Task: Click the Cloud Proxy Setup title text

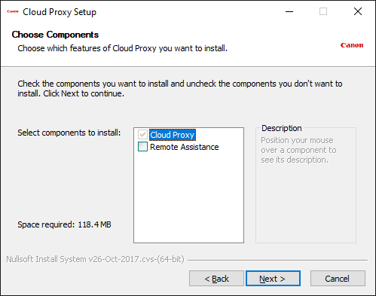Action: pos(60,12)
